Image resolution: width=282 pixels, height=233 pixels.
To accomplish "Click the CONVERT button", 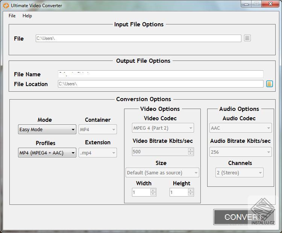I will coord(244,217).
